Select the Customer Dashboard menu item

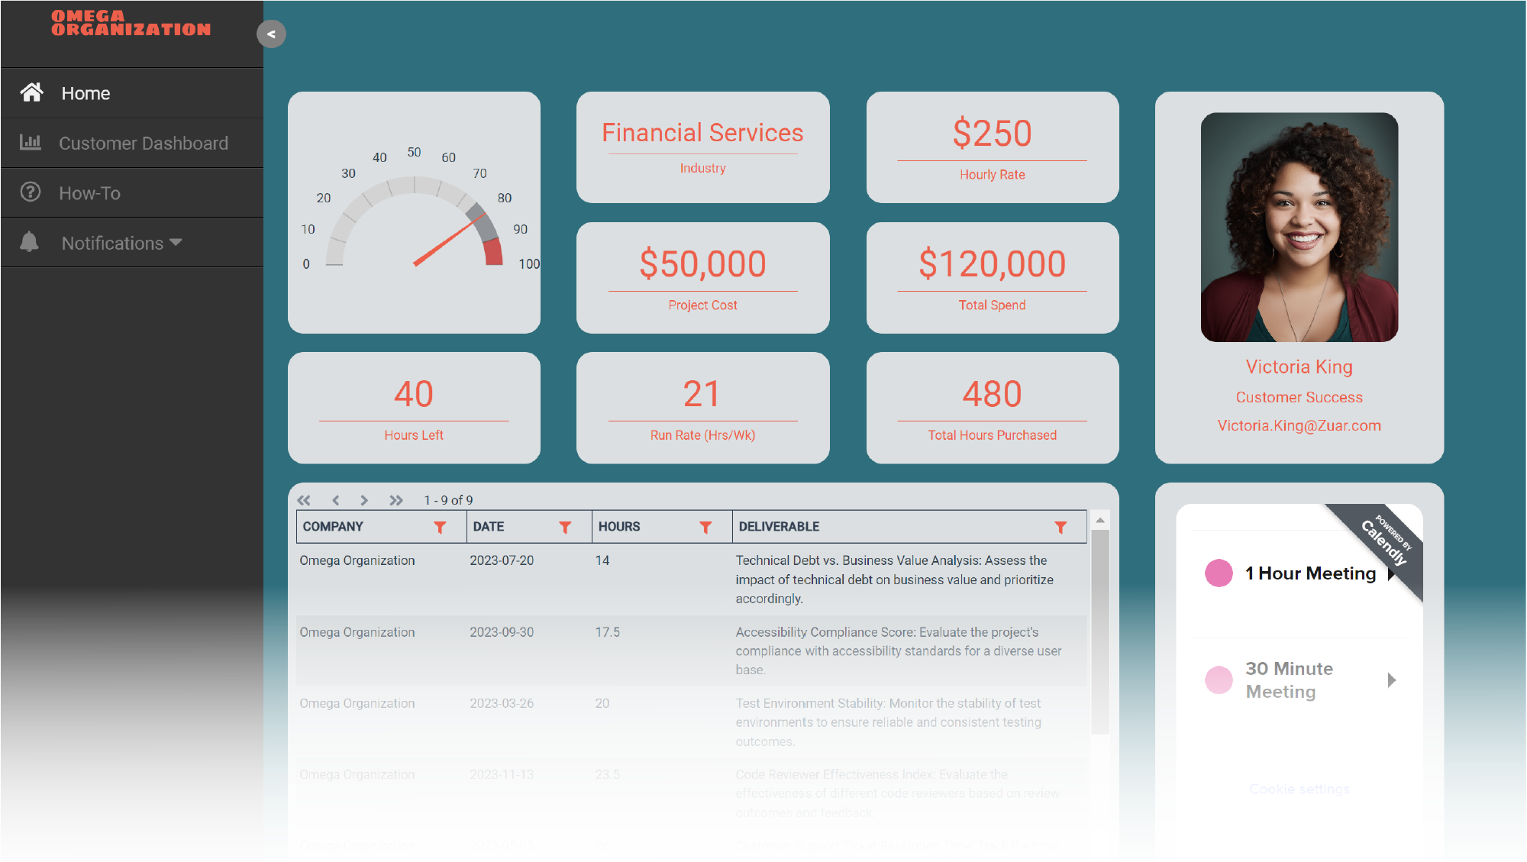coord(143,143)
